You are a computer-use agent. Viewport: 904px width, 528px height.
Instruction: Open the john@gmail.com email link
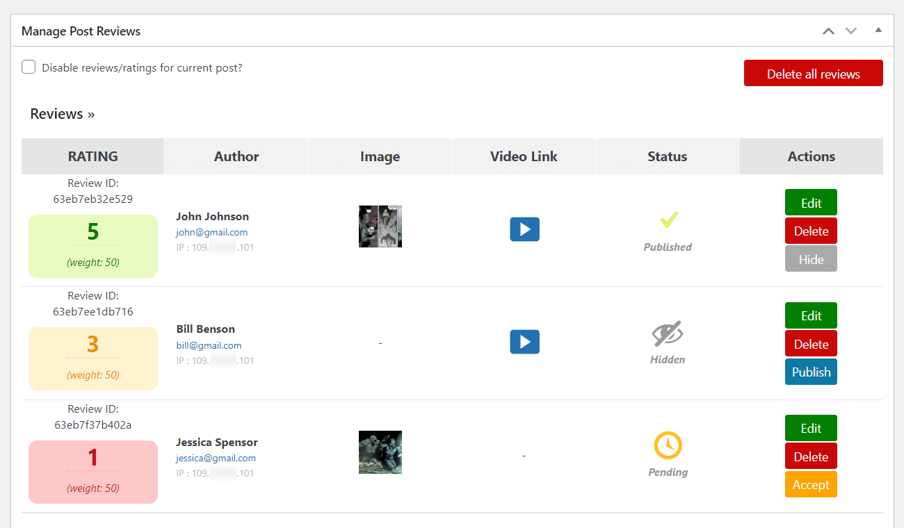click(x=211, y=233)
